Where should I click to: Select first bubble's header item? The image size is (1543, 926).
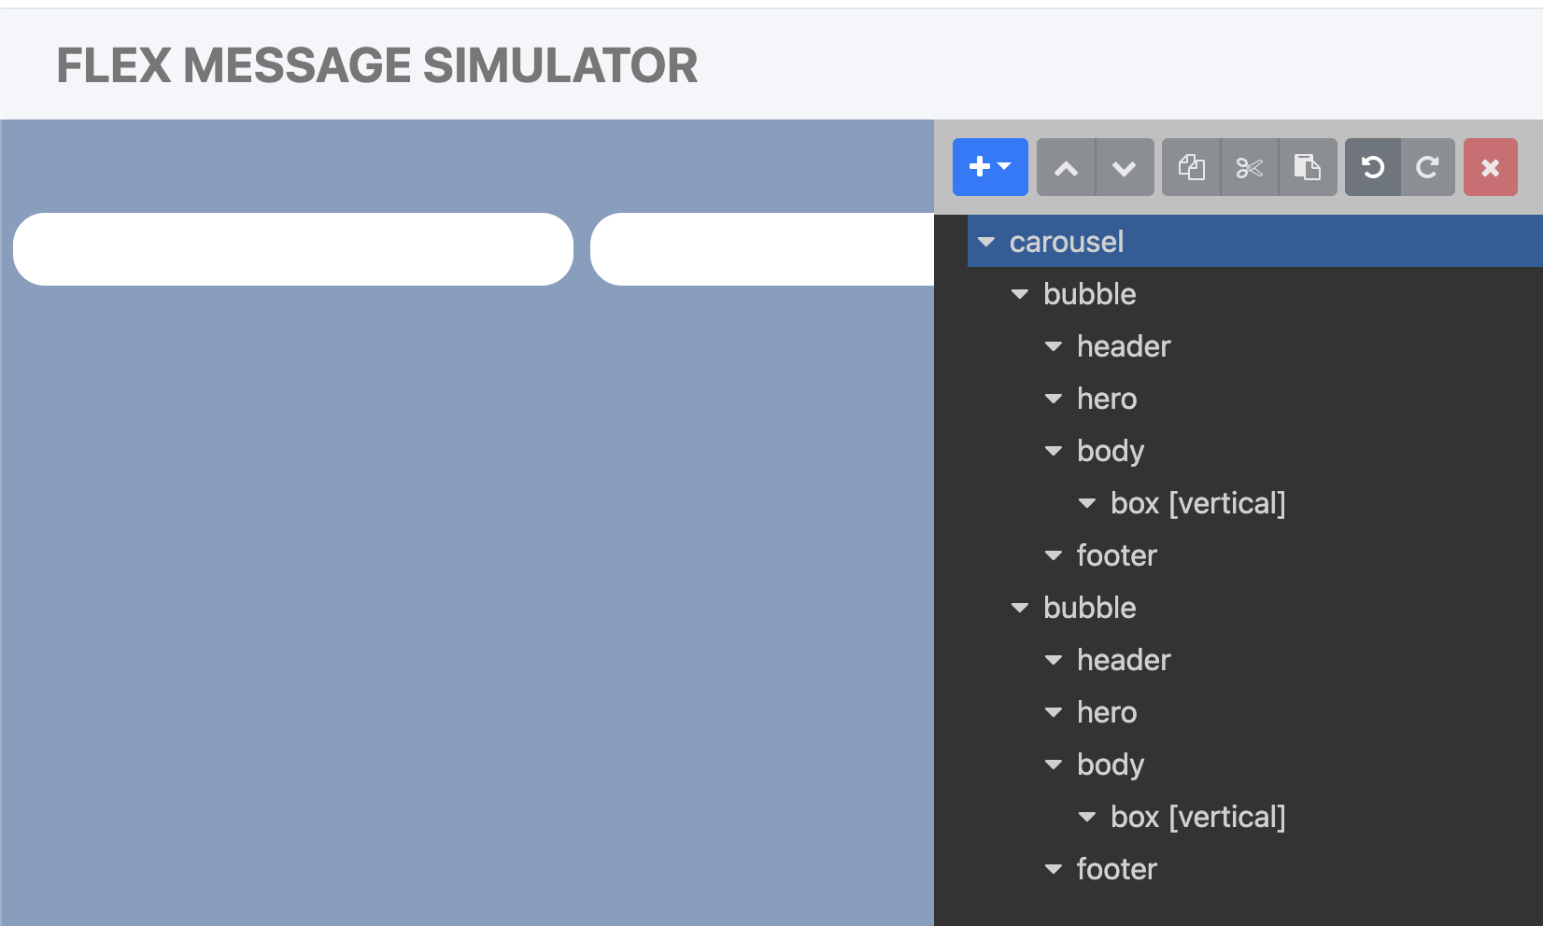[1124, 346]
